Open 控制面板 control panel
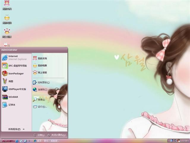 coord(41,83)
